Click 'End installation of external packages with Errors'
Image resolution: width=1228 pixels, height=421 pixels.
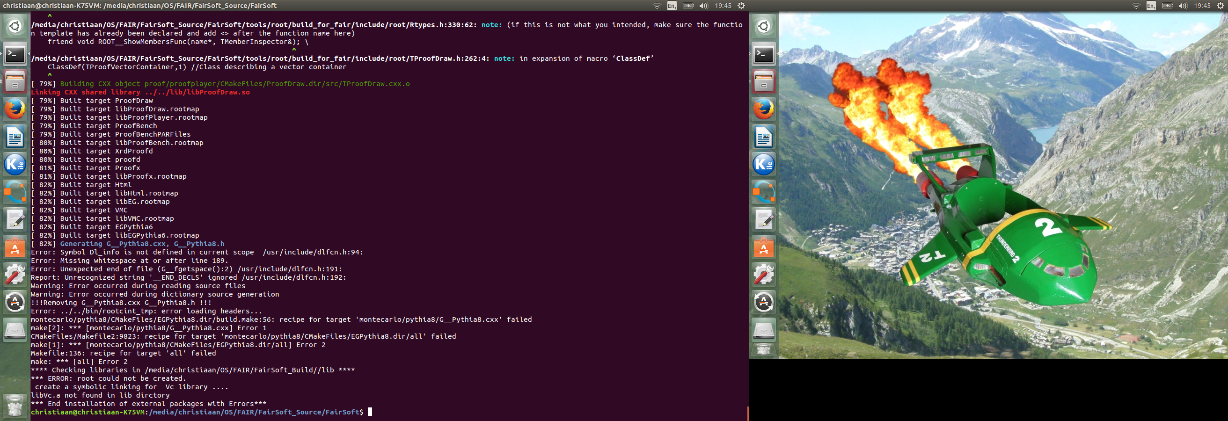(x=149, y=404)
